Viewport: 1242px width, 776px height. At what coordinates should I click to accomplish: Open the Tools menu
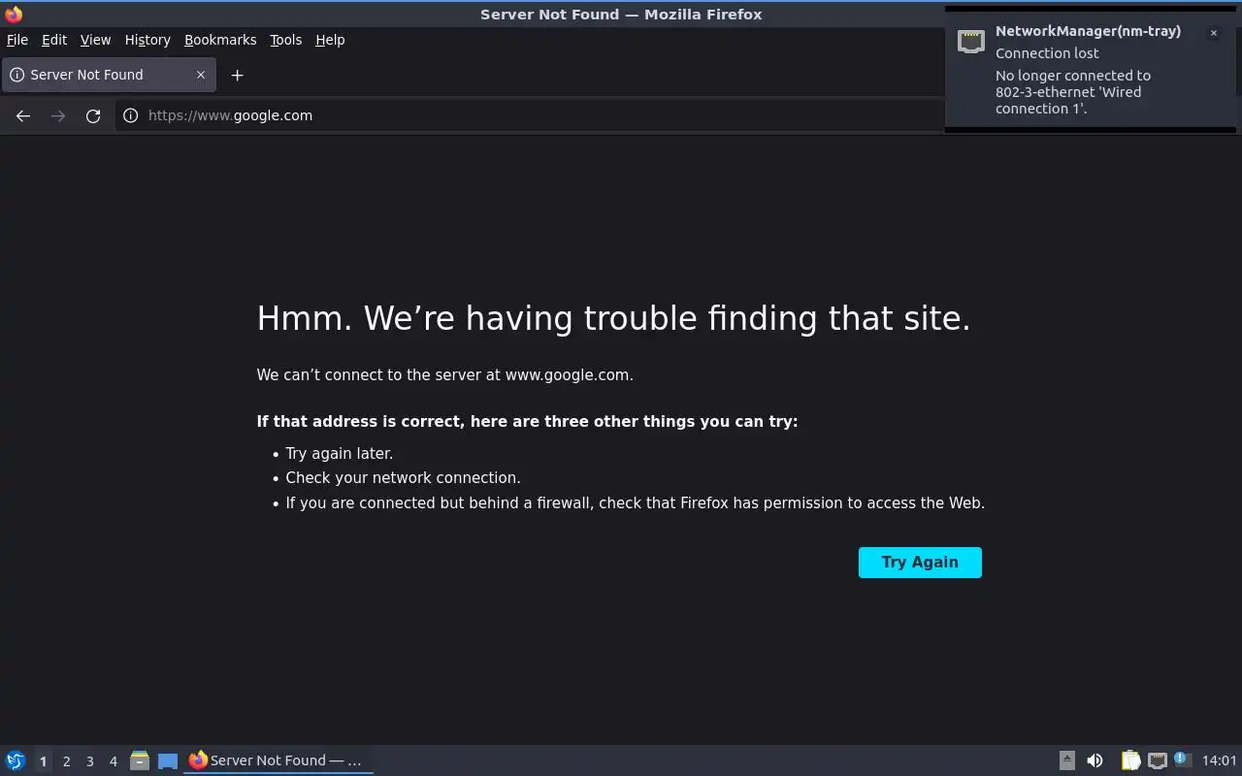(x=285, y=40)
